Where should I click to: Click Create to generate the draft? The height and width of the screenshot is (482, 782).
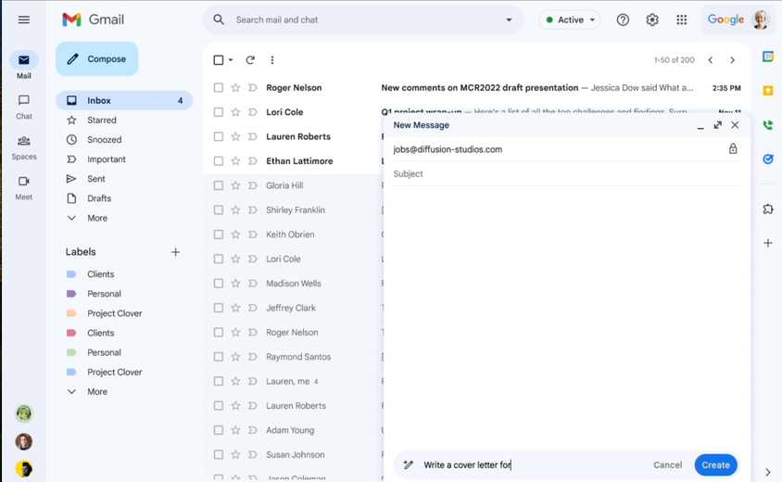pyautogui.click(x=715, y=465)
